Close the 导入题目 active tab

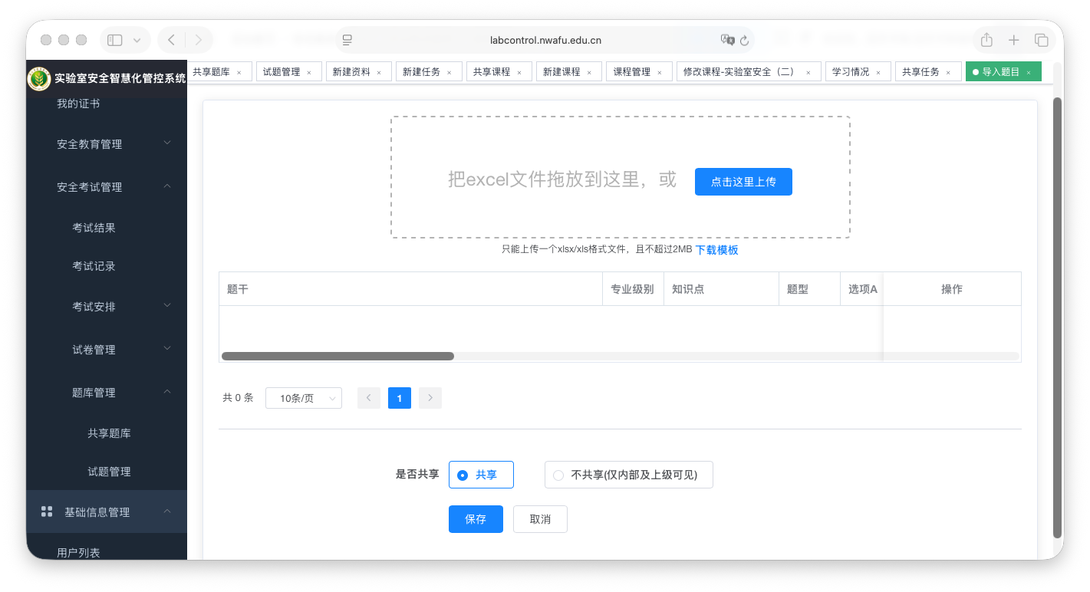pos(1029,72)
